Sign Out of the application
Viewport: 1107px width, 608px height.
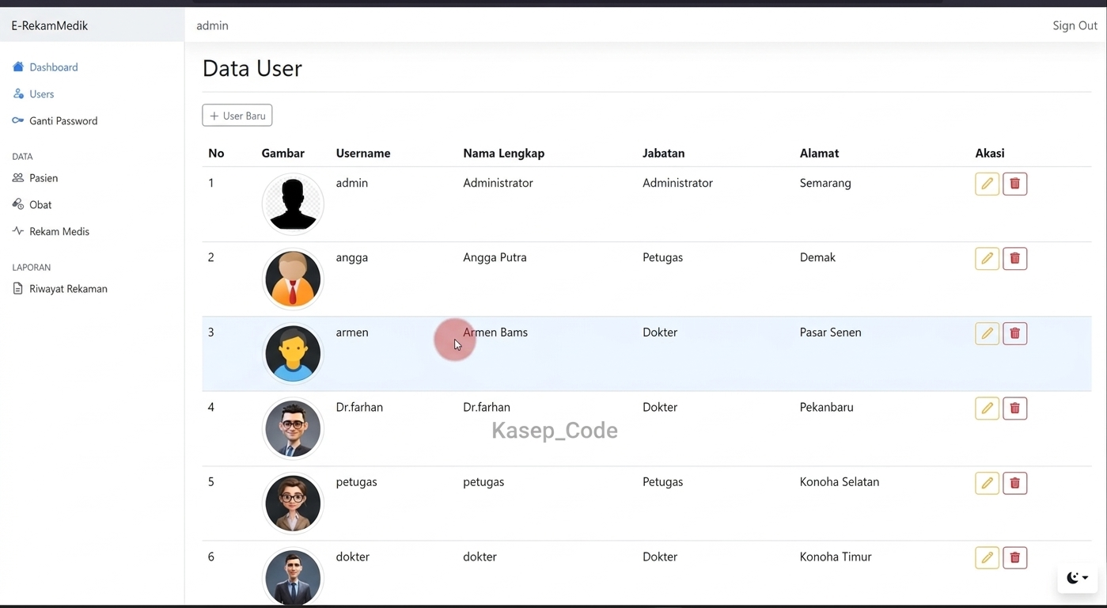tap(1075, 25)
